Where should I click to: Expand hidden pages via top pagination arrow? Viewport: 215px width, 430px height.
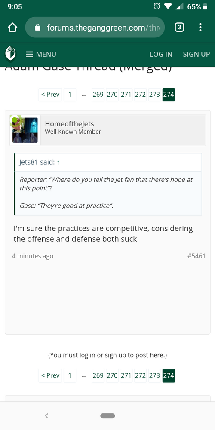(x=84, y=95)
